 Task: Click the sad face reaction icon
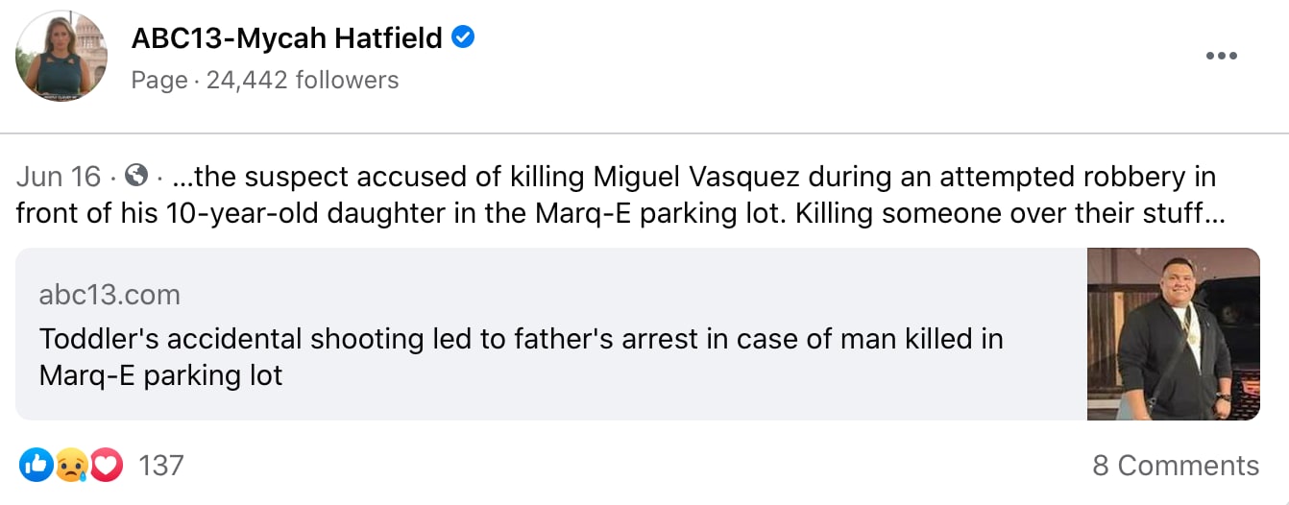click(x=69, y=466)
